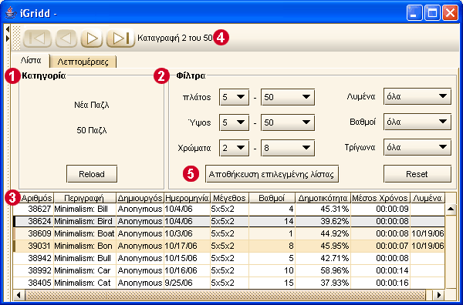Click puzzle number 38627
Screen dimensions: 463x305
click(39, 209)
